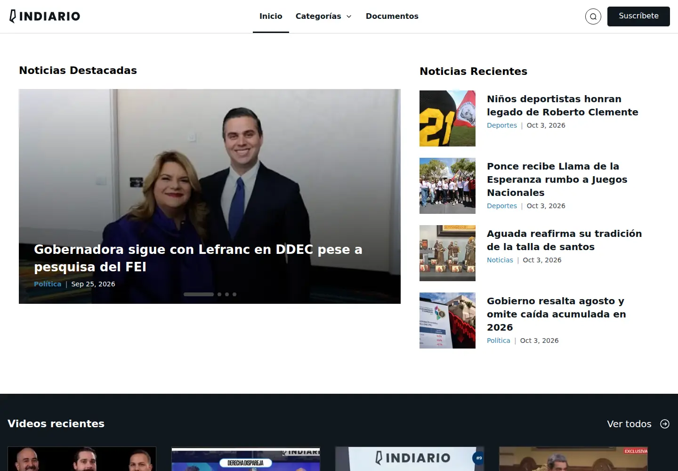Viewport: 678px width, 471px height.
Task: Jump to fourth carousel slide dot
Action: (234, 294)
